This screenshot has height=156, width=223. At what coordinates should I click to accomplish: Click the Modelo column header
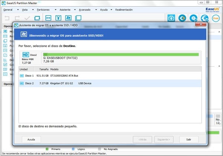pos(54,69)
